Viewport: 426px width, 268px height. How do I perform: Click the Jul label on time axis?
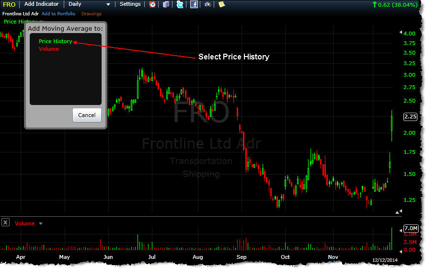(151, 257)
